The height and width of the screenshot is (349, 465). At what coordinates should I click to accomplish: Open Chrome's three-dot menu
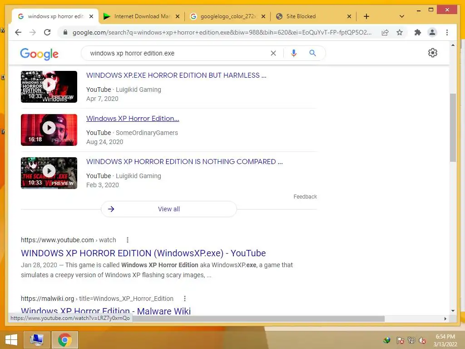tap(447, 32)
